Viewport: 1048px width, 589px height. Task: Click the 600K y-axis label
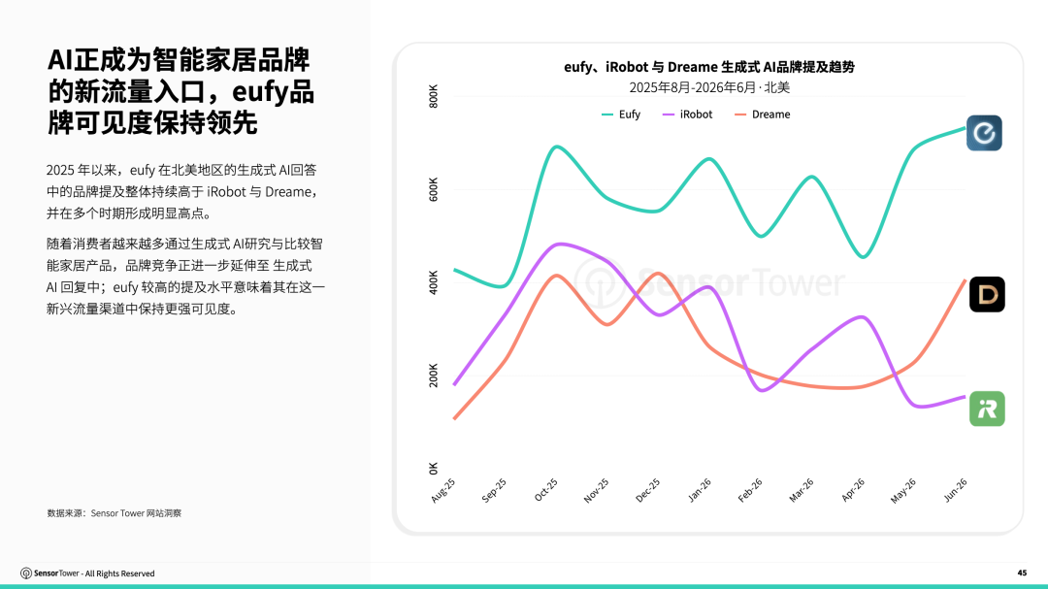click(433, 190)
